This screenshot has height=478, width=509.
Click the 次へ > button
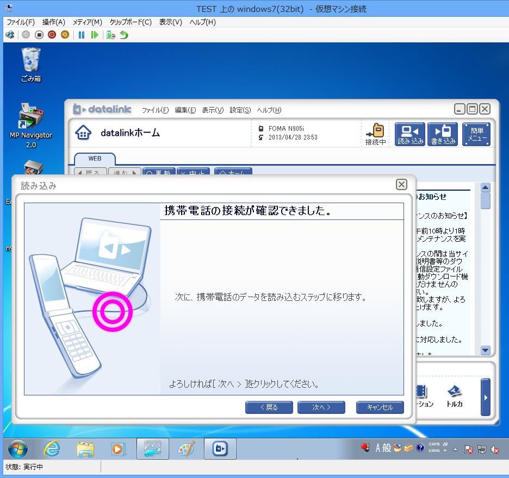[321, 407]
